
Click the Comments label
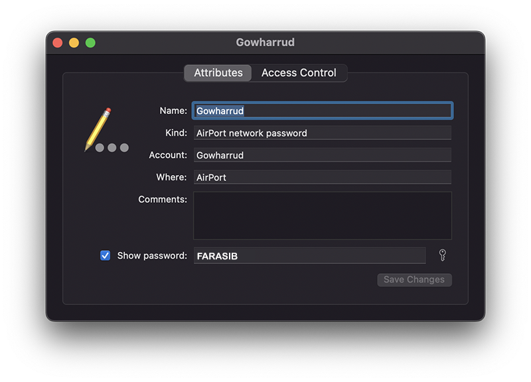click(163, 199)
